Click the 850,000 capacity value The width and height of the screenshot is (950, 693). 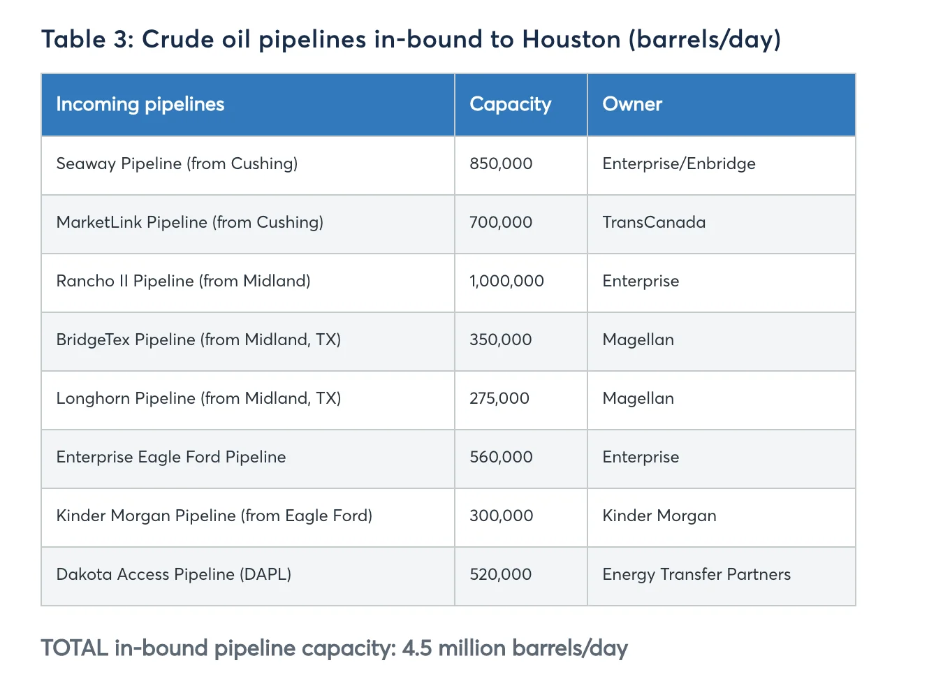[501, 164]
